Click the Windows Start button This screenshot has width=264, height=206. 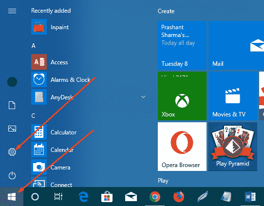pos(12,197)
